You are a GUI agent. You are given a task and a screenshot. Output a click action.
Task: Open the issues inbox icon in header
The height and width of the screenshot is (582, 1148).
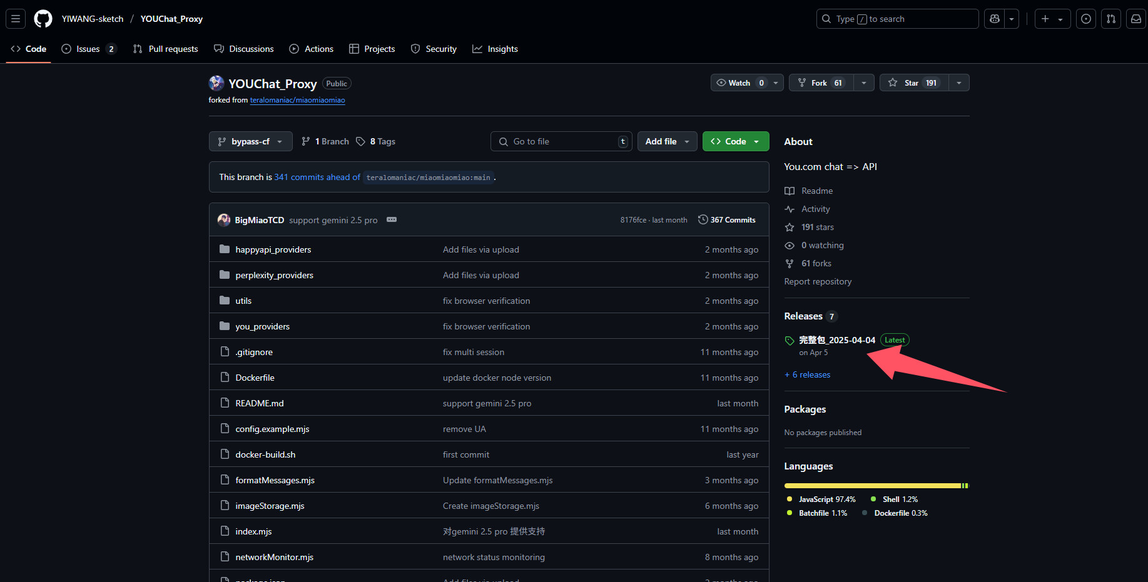pyautogui.click(x=1086, y=19)
